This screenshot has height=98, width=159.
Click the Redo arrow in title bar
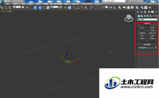(x=19, y=1)
